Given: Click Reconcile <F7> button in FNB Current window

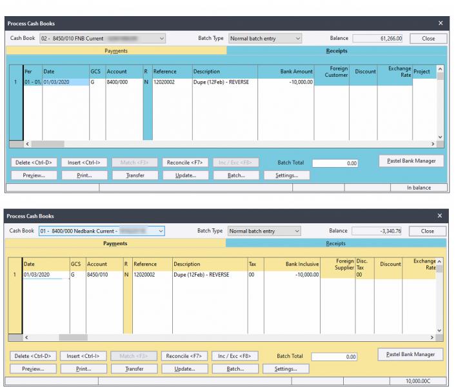Looking at the screenshot, I should [184, 163].
